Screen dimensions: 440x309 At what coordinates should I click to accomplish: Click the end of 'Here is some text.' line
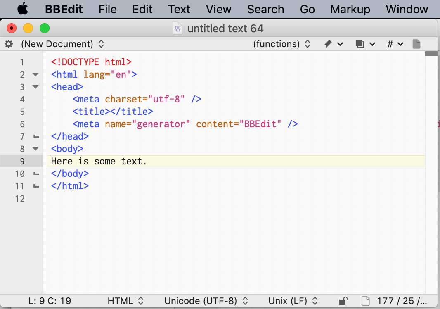coord(148,161)
